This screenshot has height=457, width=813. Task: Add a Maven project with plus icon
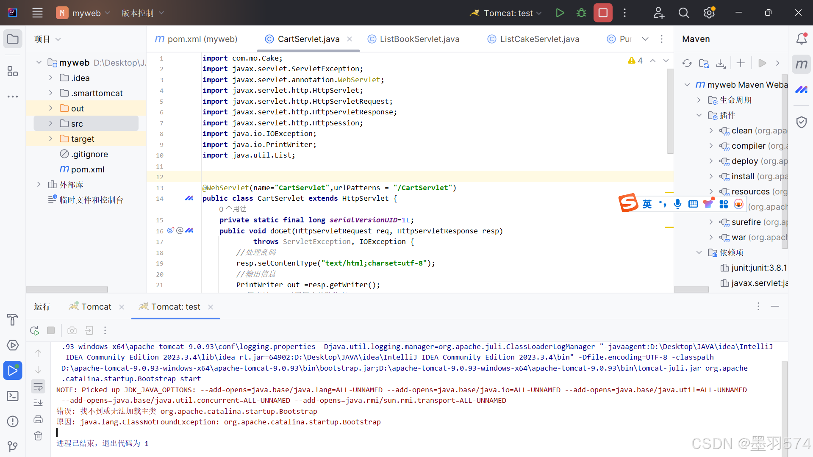[x=741, y=63]
